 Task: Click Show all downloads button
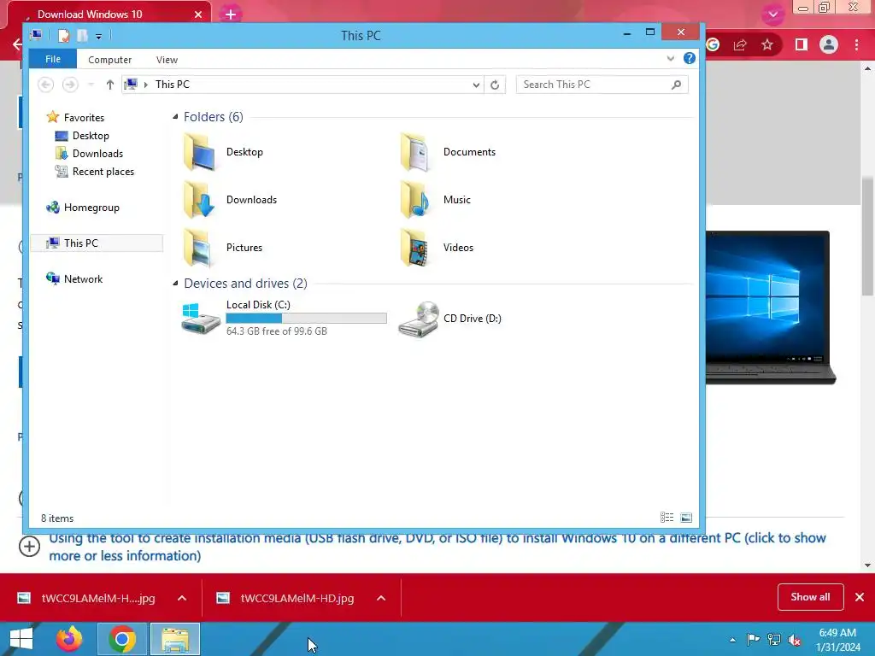[810, 597]
